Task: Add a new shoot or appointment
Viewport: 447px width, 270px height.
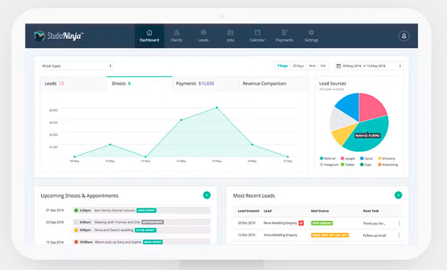Action: pyautogui.click(x=207, y=195)
